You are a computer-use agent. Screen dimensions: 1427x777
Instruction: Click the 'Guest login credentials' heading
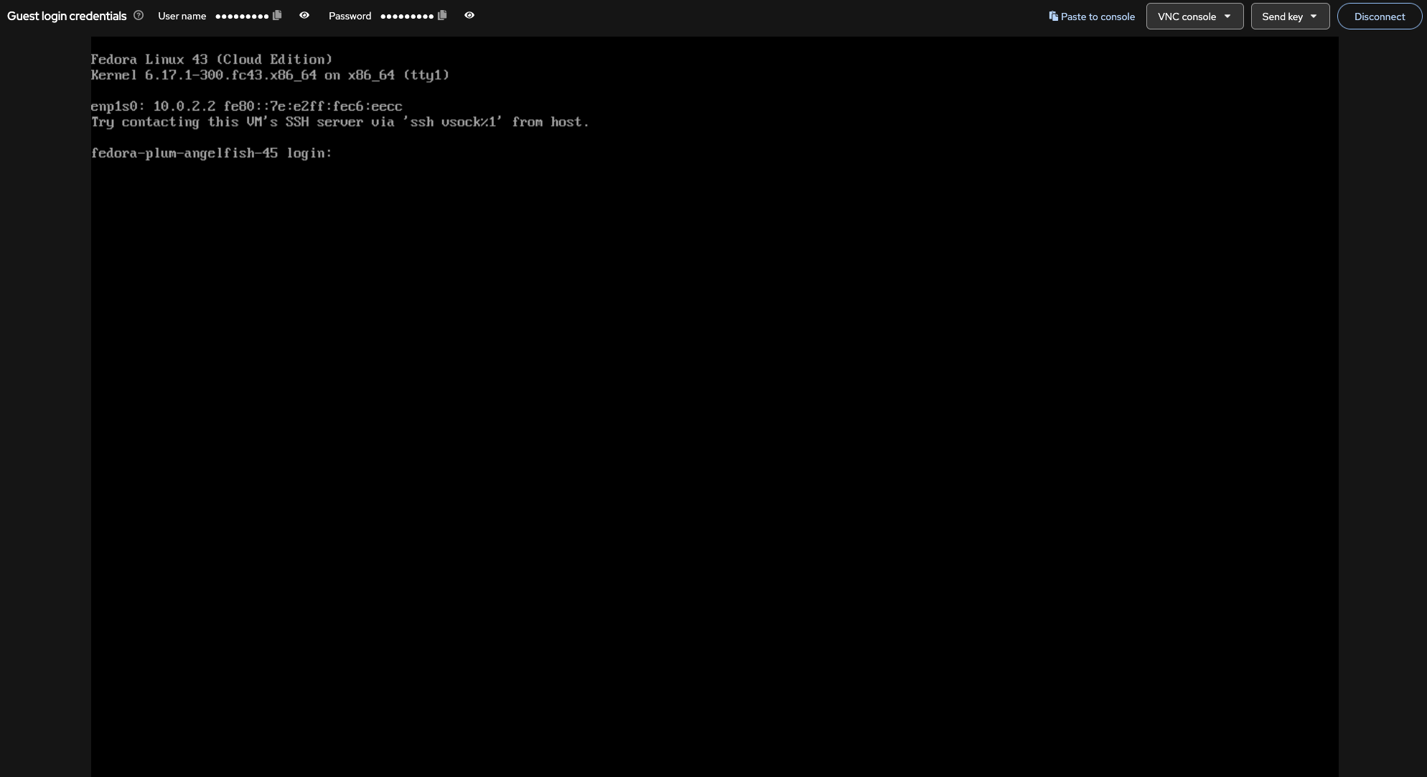(67, 16)
